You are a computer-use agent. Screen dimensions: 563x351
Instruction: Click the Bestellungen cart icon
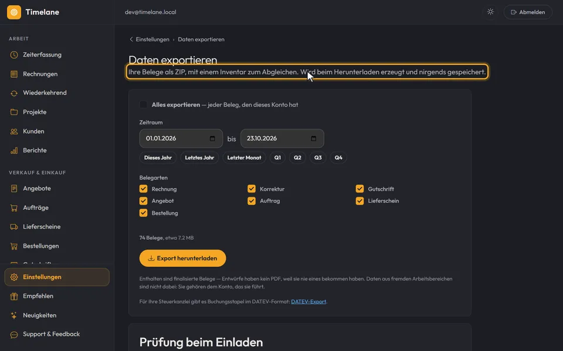tap(14, 246)
